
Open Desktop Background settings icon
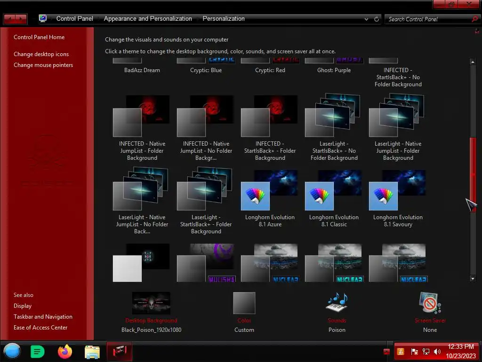click(x=151, y=303)
